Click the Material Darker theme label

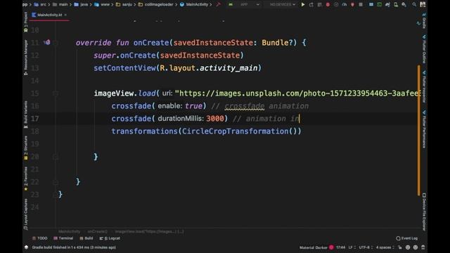pyautogui.click(x=314, y=247)
